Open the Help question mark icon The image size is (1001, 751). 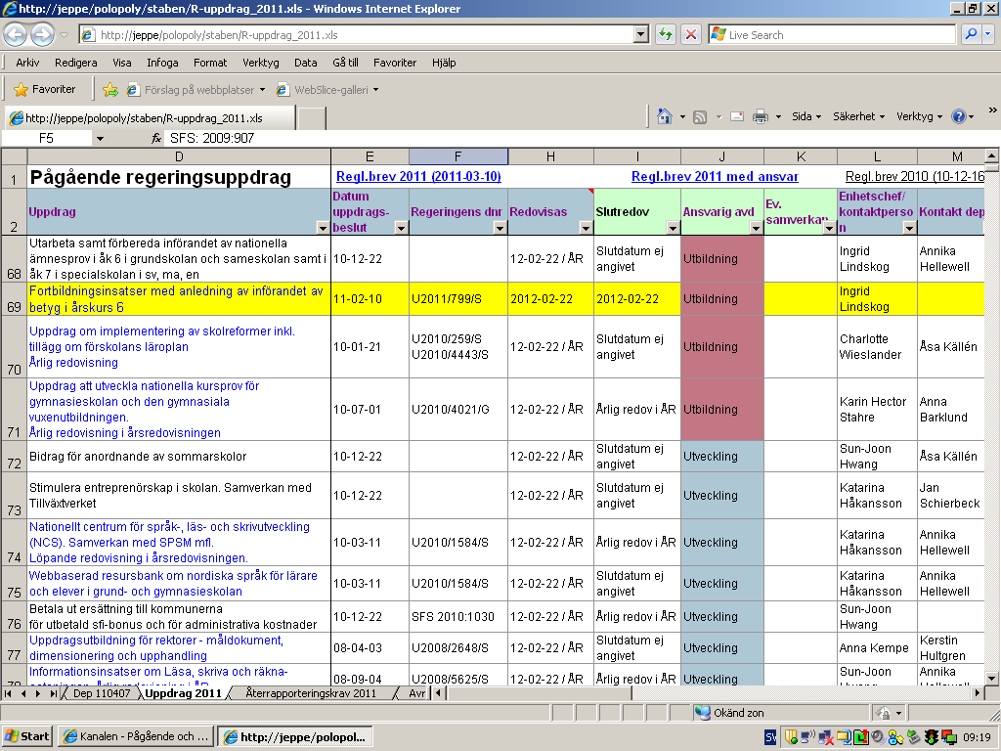[x=958, y=116]
